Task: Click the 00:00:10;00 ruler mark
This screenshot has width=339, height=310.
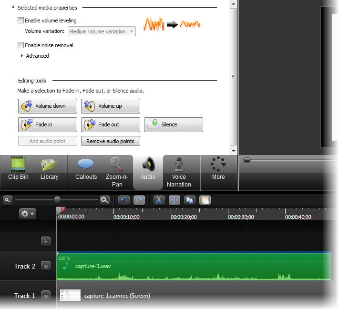Action: [126, 217]
